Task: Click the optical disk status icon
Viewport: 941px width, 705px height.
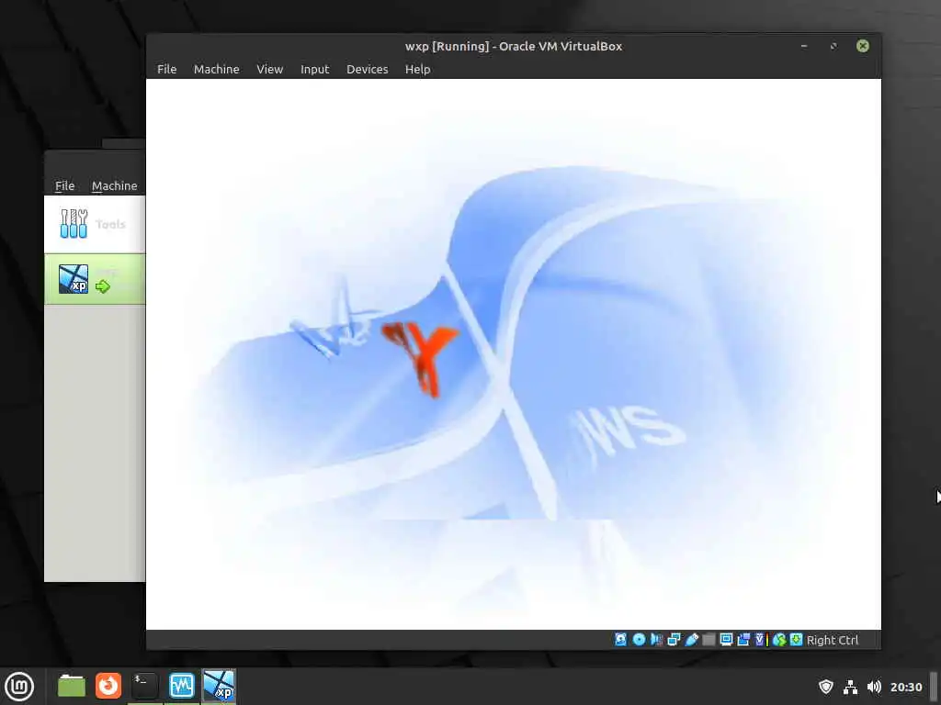Action: coord(640,640)
